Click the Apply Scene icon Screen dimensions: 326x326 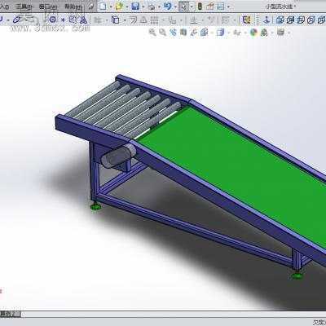click(264, 33)
